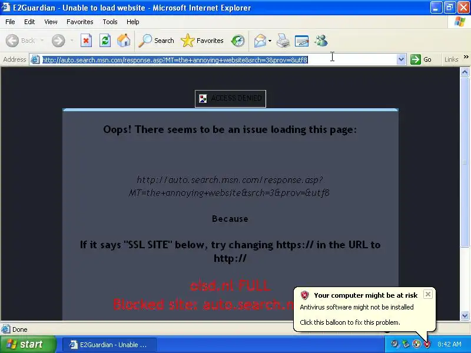This screenshot has width=471, height=353.
Task: Click the red shield icon in balloon
Action: tap(304, 295)
